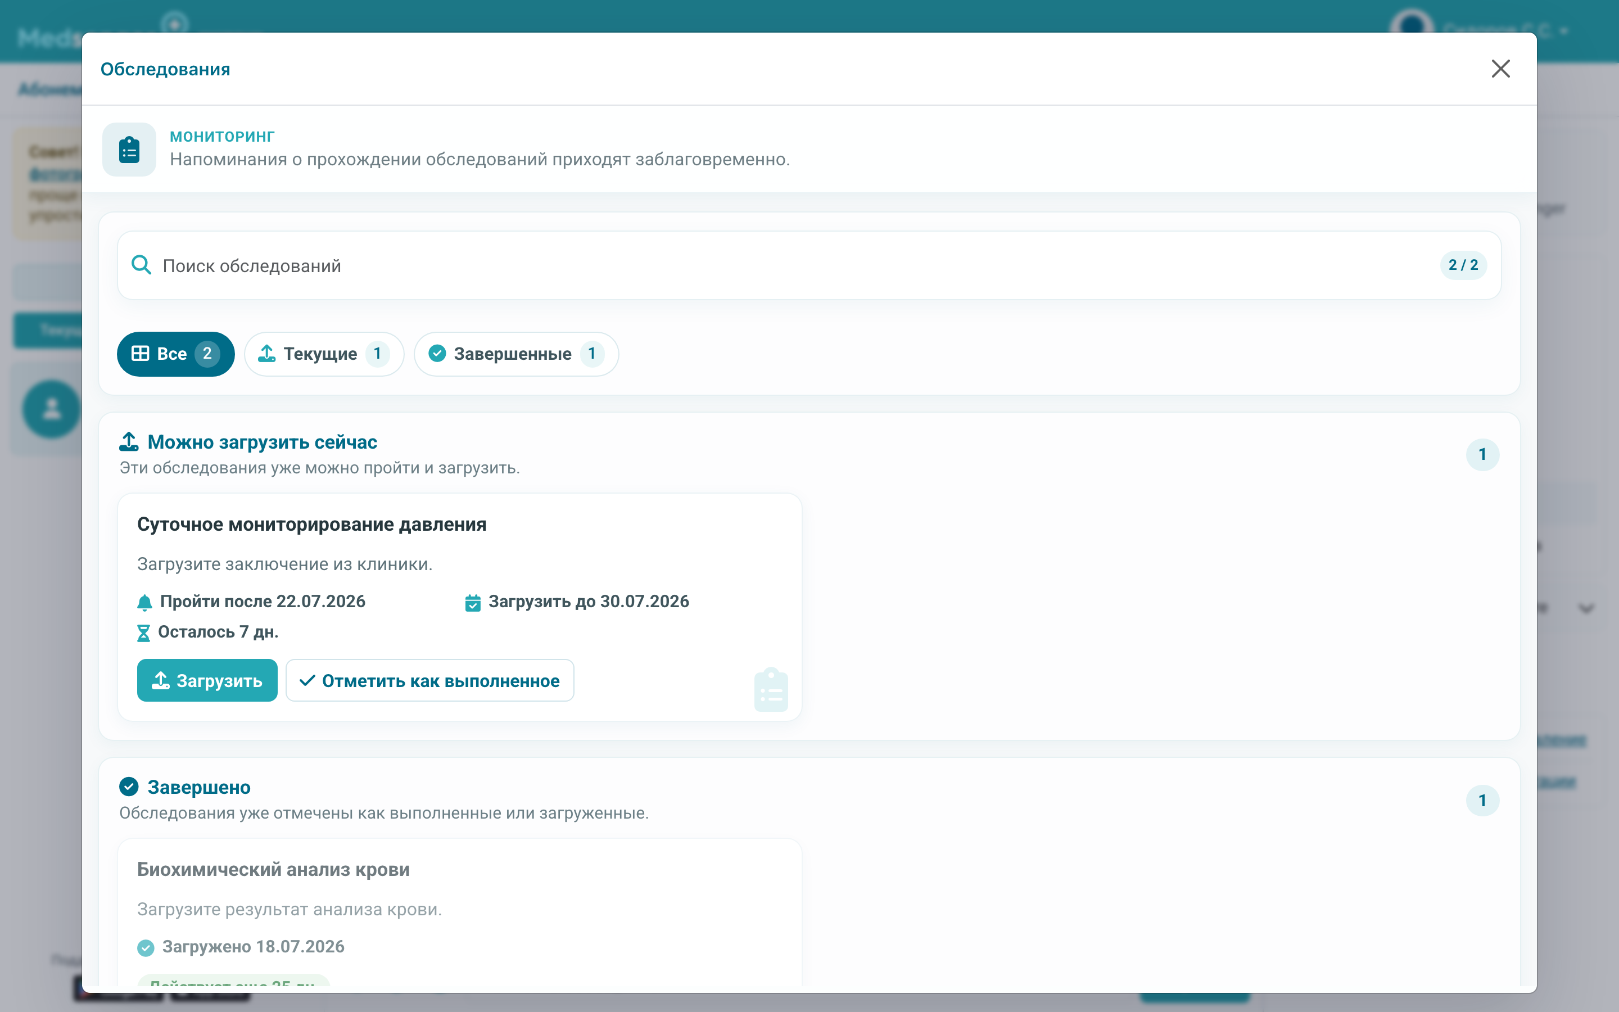Screen dimensions: 1619x1012
Task: Open Биохимический анализ крови card title
Action: (273, 869)
